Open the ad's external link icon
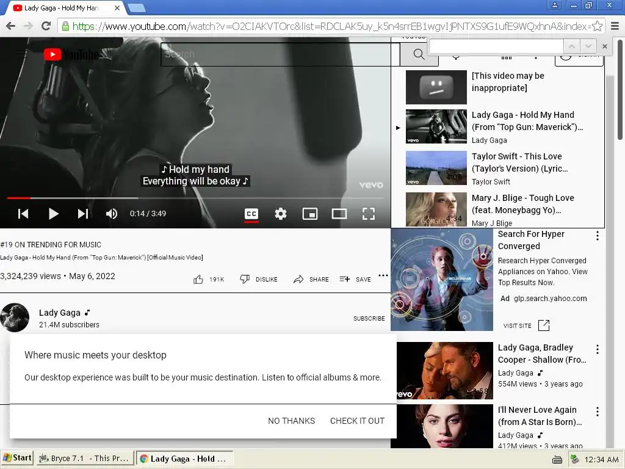The height and width of the screenshot is (469, 625). pyautogui.click(x=544, y=325)
